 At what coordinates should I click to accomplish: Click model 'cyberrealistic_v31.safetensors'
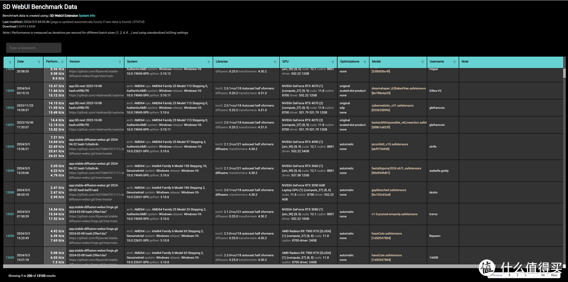[393, 105]
